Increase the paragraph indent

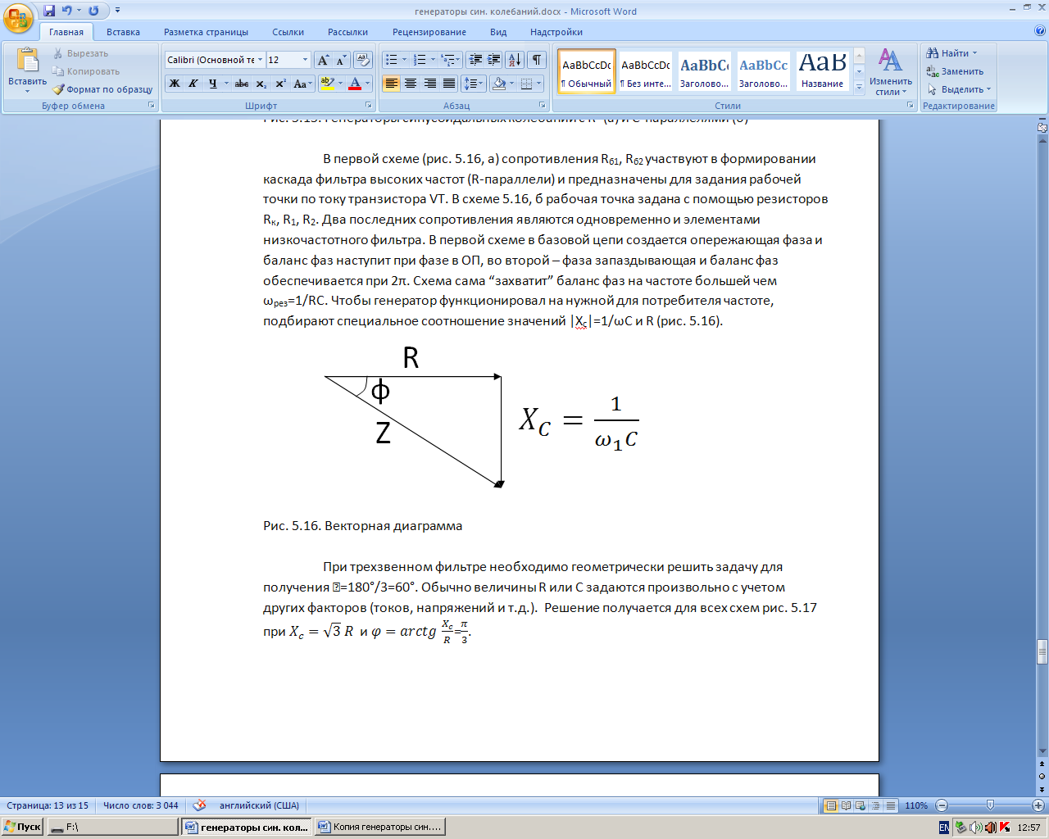(494, 60)
